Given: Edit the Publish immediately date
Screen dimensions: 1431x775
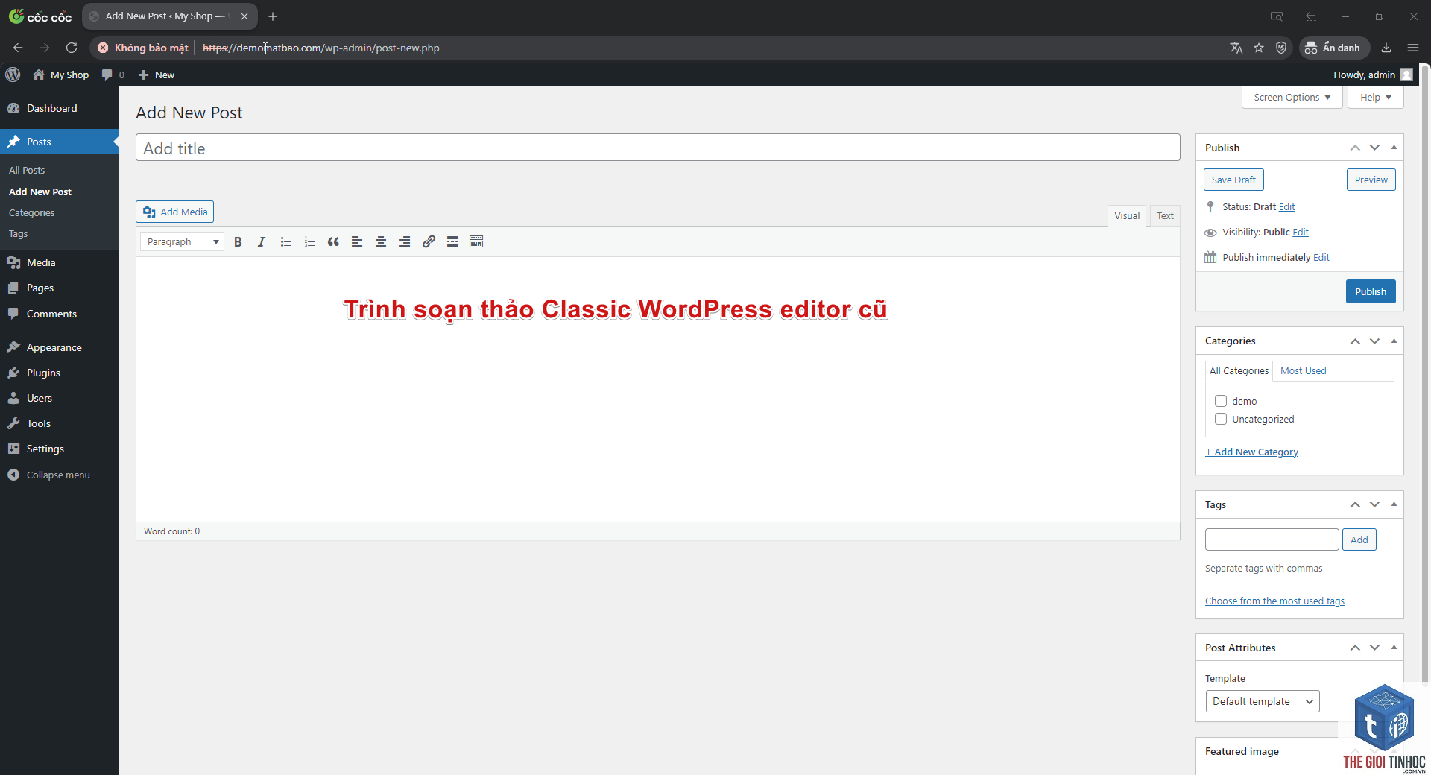Looking at the screenshot, I should (1321, 257).
